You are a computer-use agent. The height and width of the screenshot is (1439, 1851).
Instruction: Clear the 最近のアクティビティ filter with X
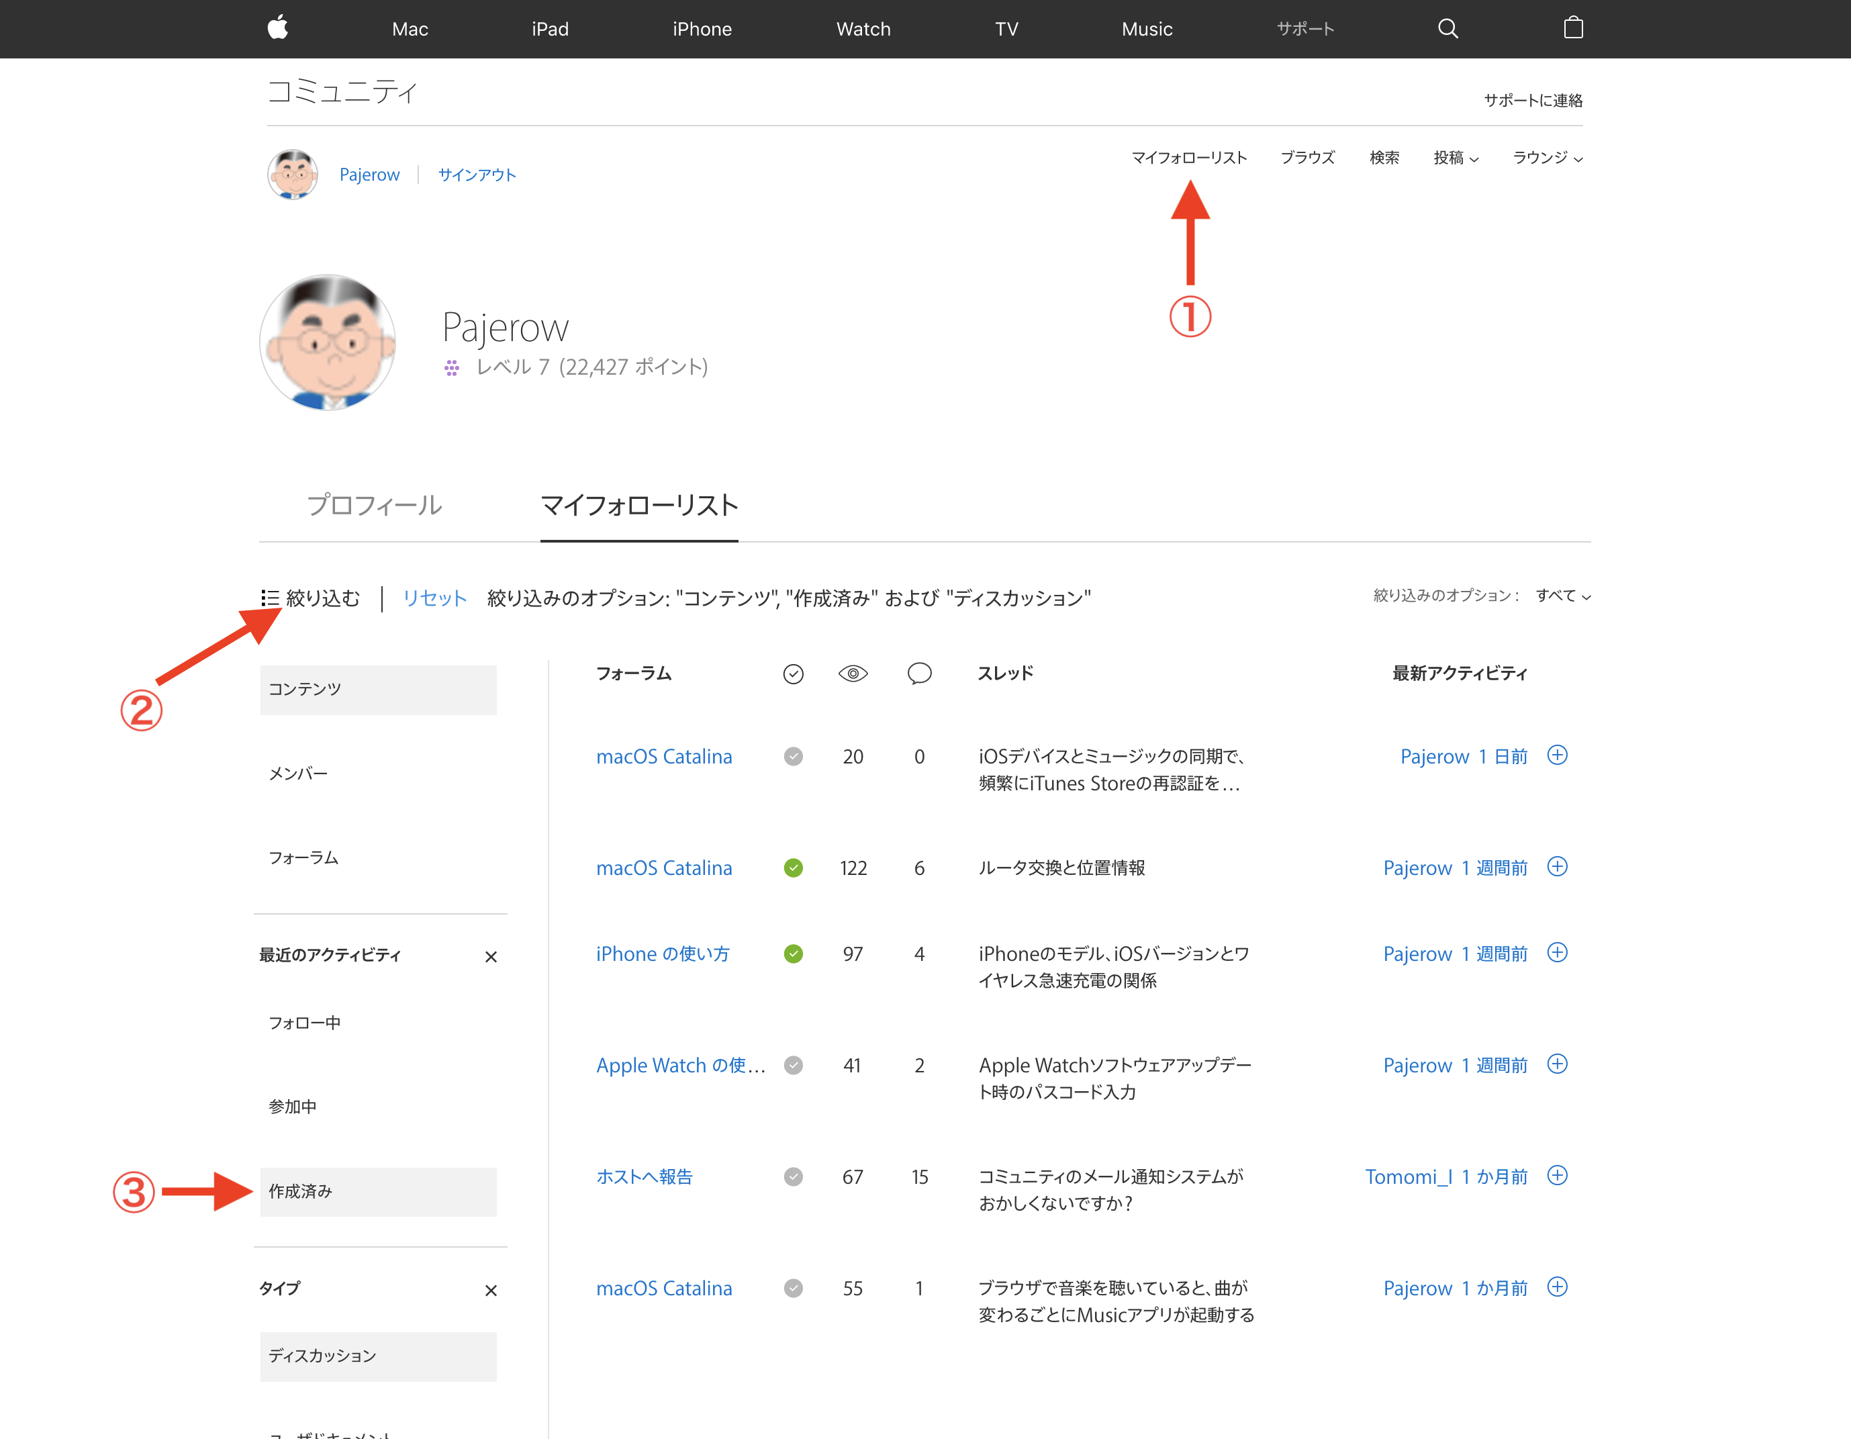click(491, 957)
